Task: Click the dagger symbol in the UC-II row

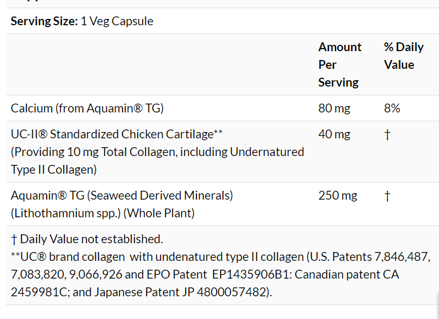Action: [387, 135]
